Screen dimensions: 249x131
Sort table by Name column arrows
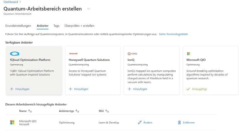pos(30,111)
